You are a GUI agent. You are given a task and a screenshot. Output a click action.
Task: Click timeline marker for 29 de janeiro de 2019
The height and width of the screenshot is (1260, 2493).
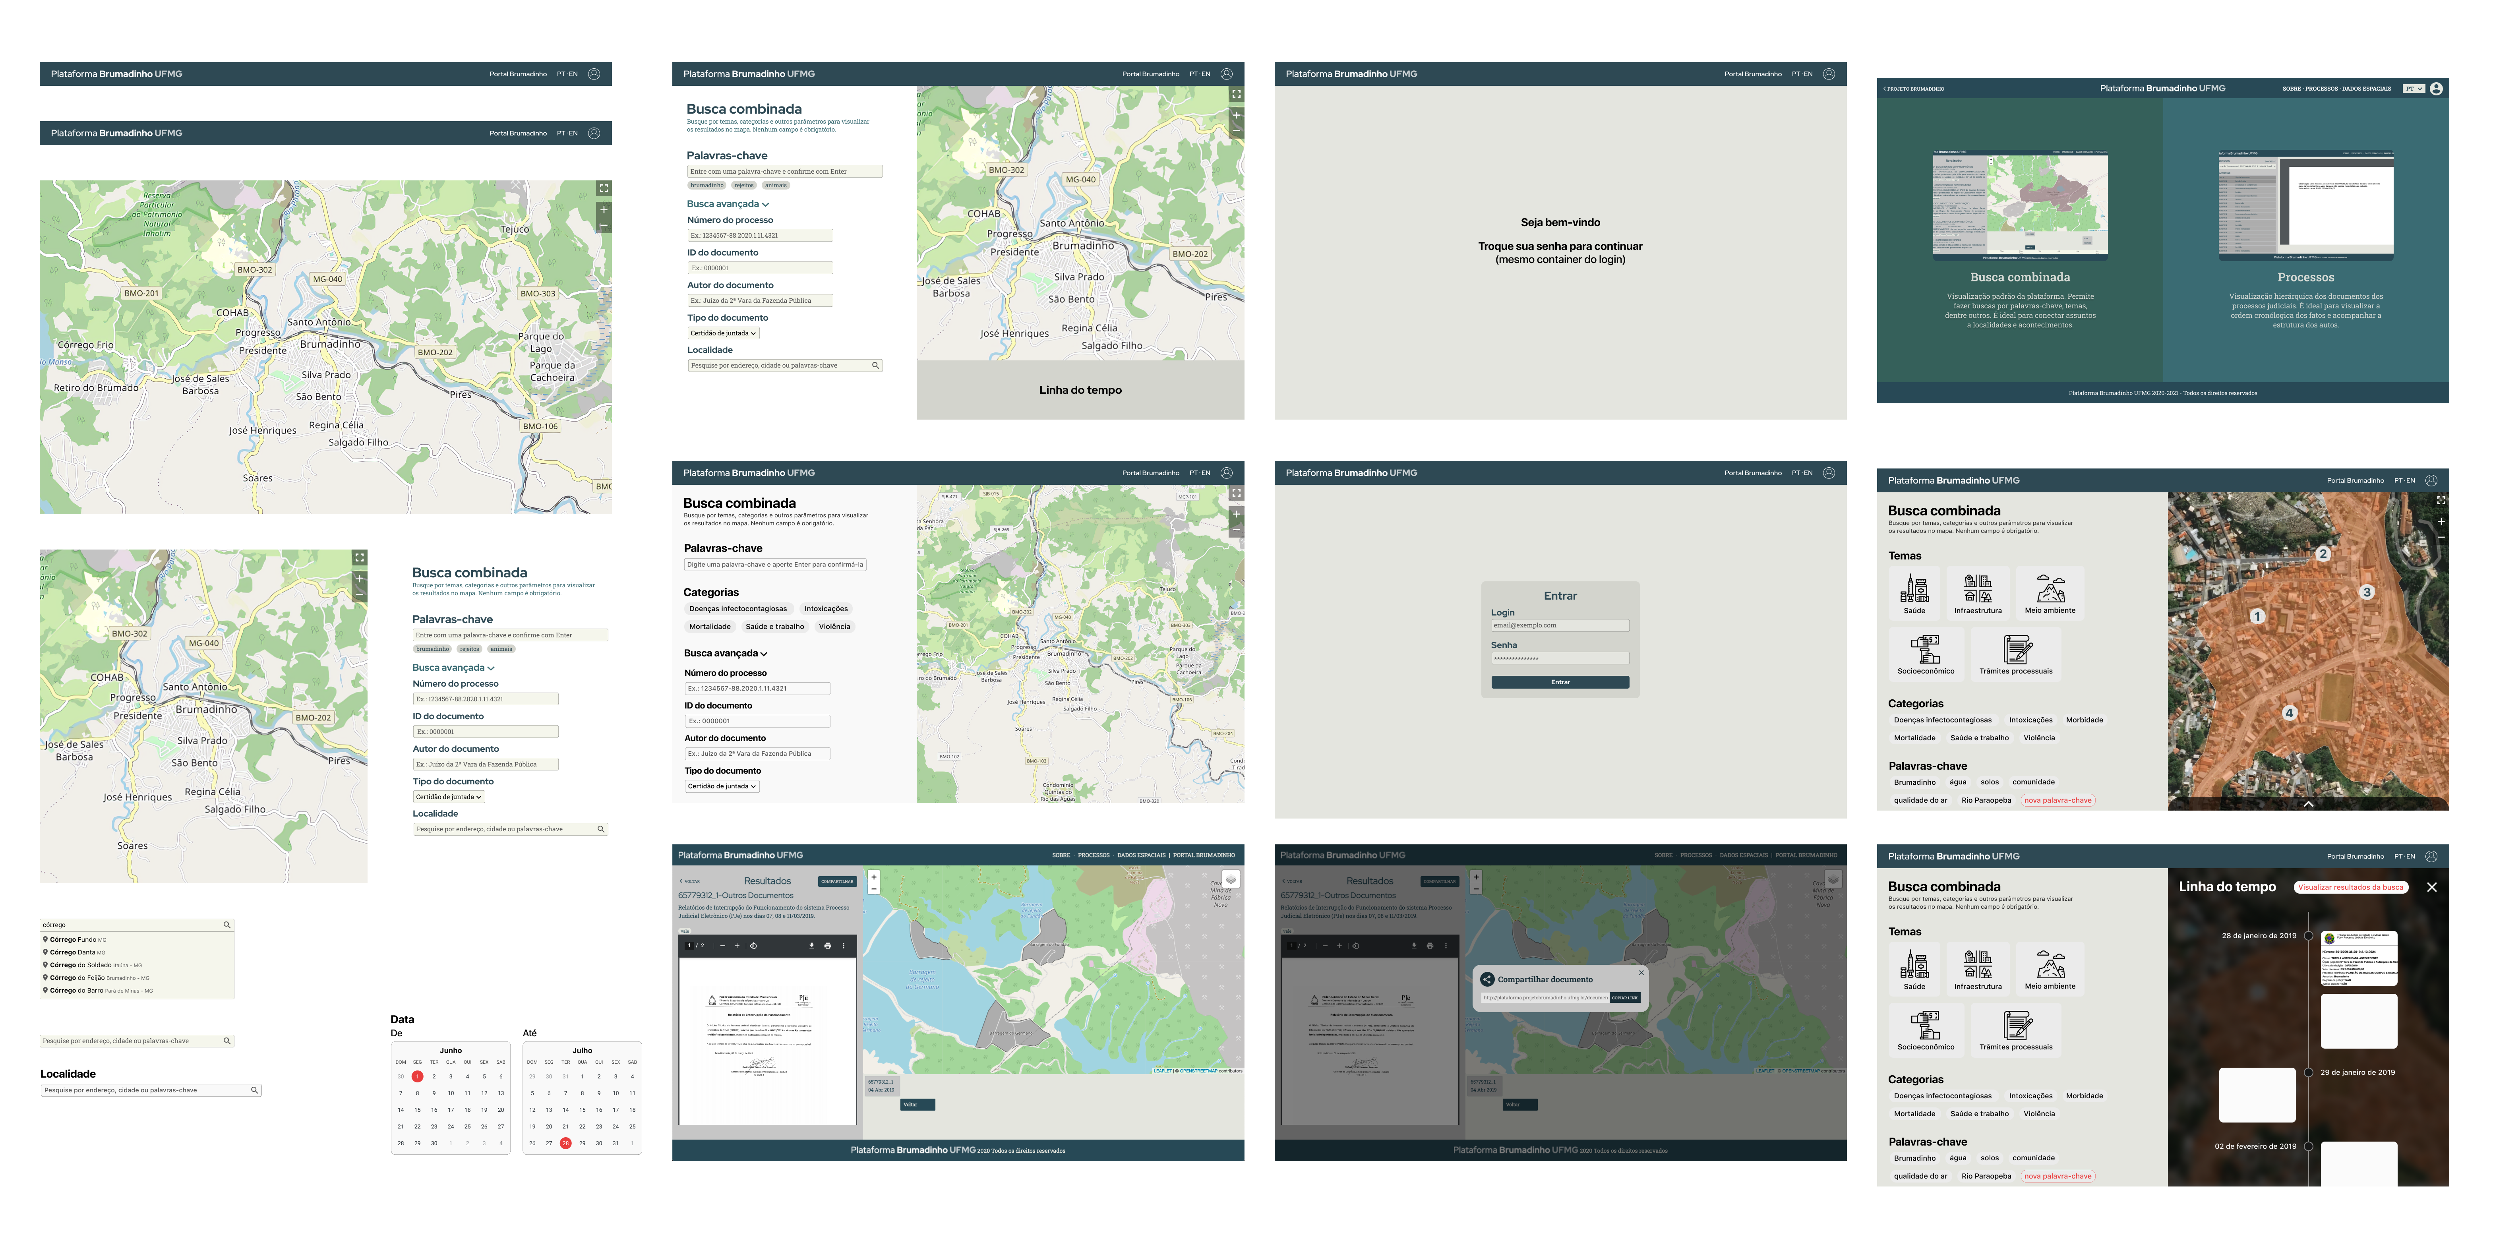[x=2308, y=1072]
